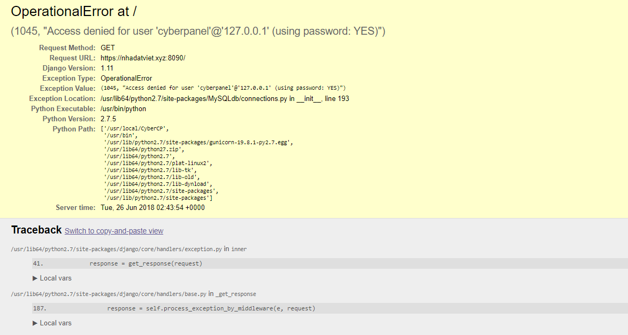Click the exception.py file path in traceback
Screen dimensions: 628x335
pos(116,249)
